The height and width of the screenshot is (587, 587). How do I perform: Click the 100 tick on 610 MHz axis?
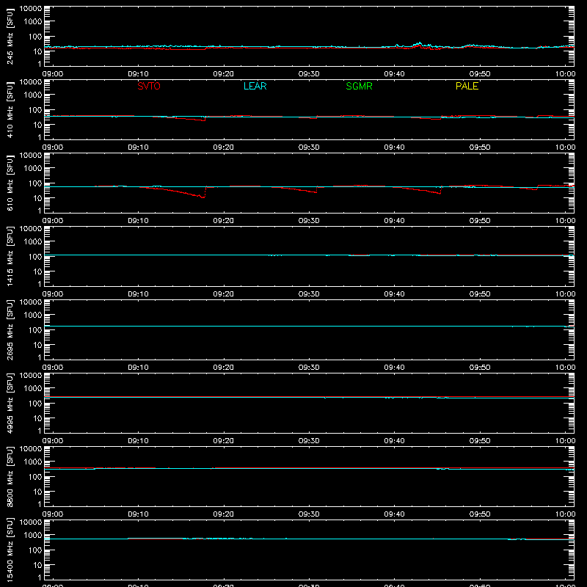pyautogui.click(x=35, y=183)
